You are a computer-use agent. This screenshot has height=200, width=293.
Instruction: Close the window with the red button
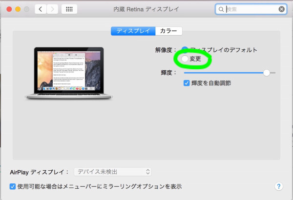click(7, 9)
